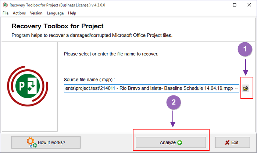Click the 'Source file name (.mpp) :' label
This screenshot has width=257, height=153.
tap(89, 80)
